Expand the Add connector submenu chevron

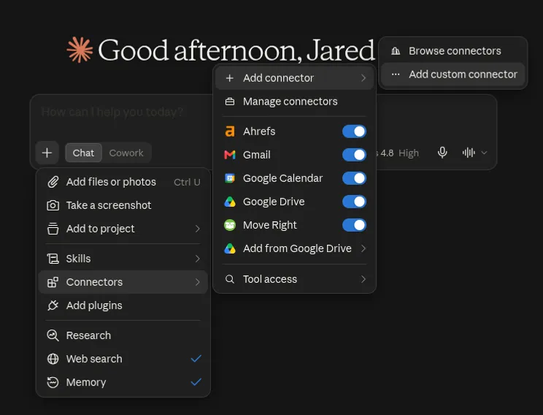(363, 78)
